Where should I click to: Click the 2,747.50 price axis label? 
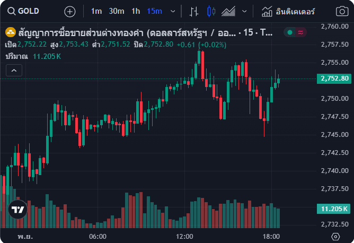pyautogui.click(x=335, y=117)
